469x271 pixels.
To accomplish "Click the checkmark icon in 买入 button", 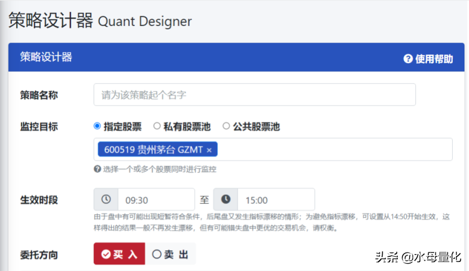I will (x=106, y=254).
